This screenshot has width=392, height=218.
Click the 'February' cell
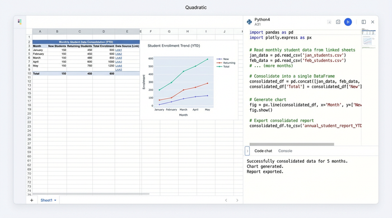(x=40, y=54)
